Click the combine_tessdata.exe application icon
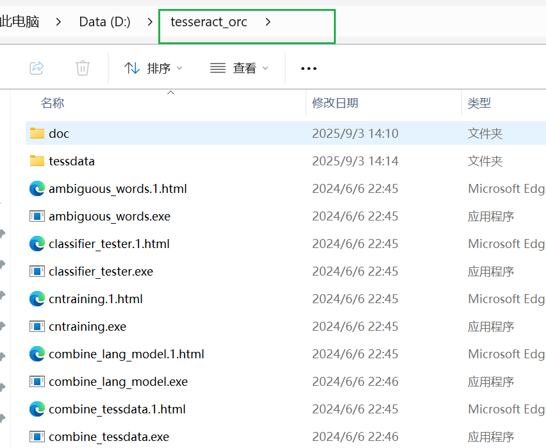The height and width of the screenshot is (448, 546). (x=37, y=436)
